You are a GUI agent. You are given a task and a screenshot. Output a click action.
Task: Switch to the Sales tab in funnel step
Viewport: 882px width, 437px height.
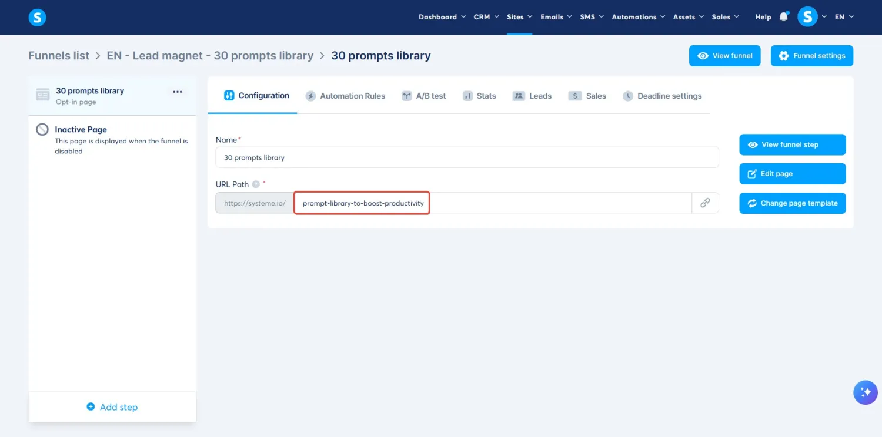coord(587,96)
